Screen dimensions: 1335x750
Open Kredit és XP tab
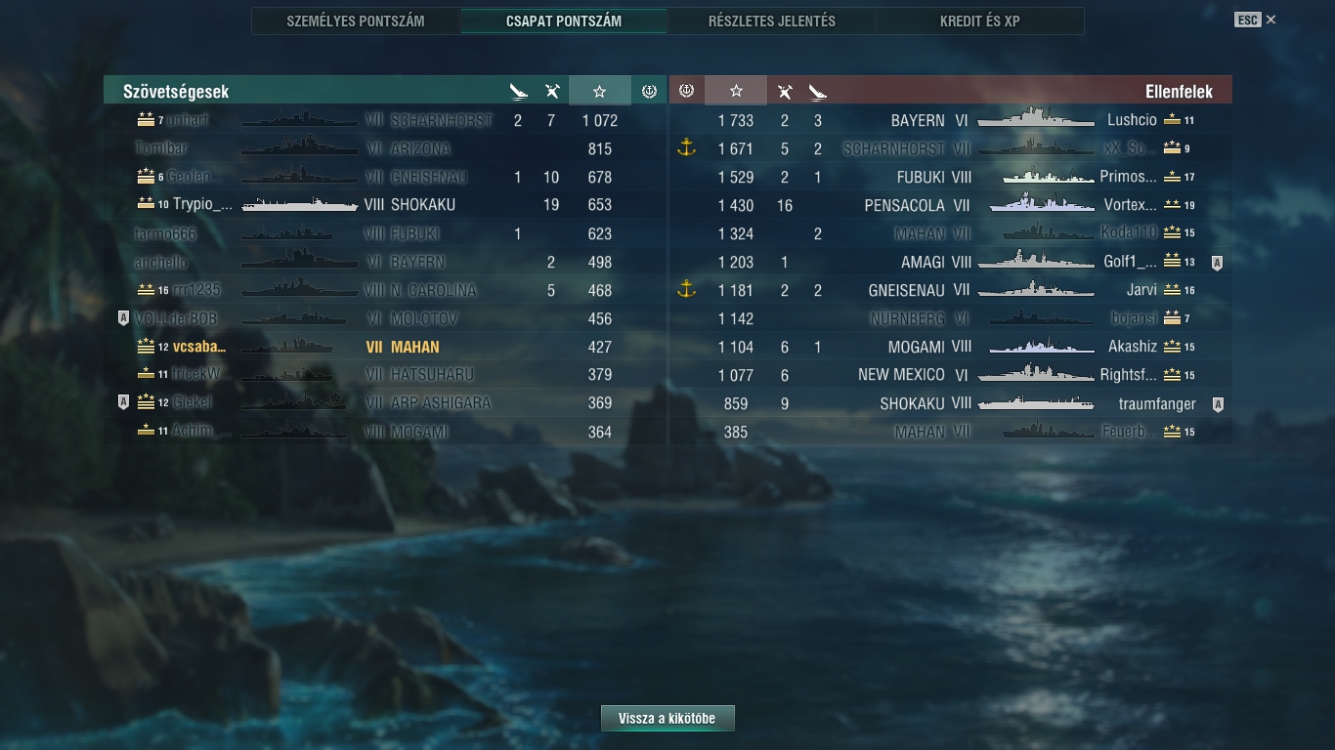point(980,21)
